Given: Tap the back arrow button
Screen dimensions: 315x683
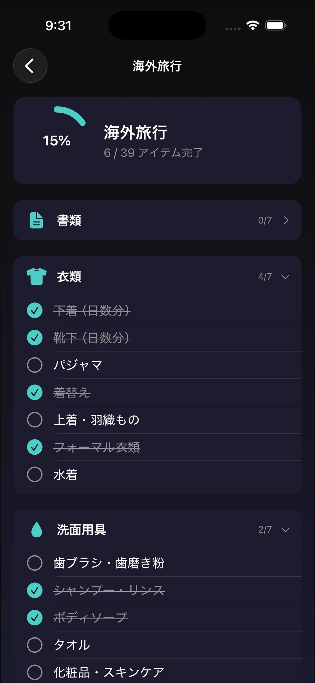Looking at the screenshot, I should (x=30, y=66).
